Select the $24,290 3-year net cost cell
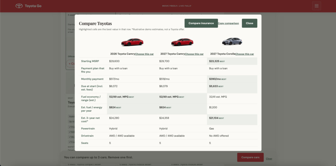Screen dimensions: 336x166 pos(132,120)
